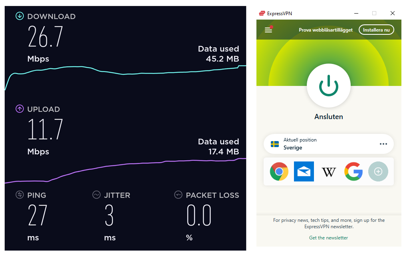Open location options three-dot menu

tap(383, 144)
